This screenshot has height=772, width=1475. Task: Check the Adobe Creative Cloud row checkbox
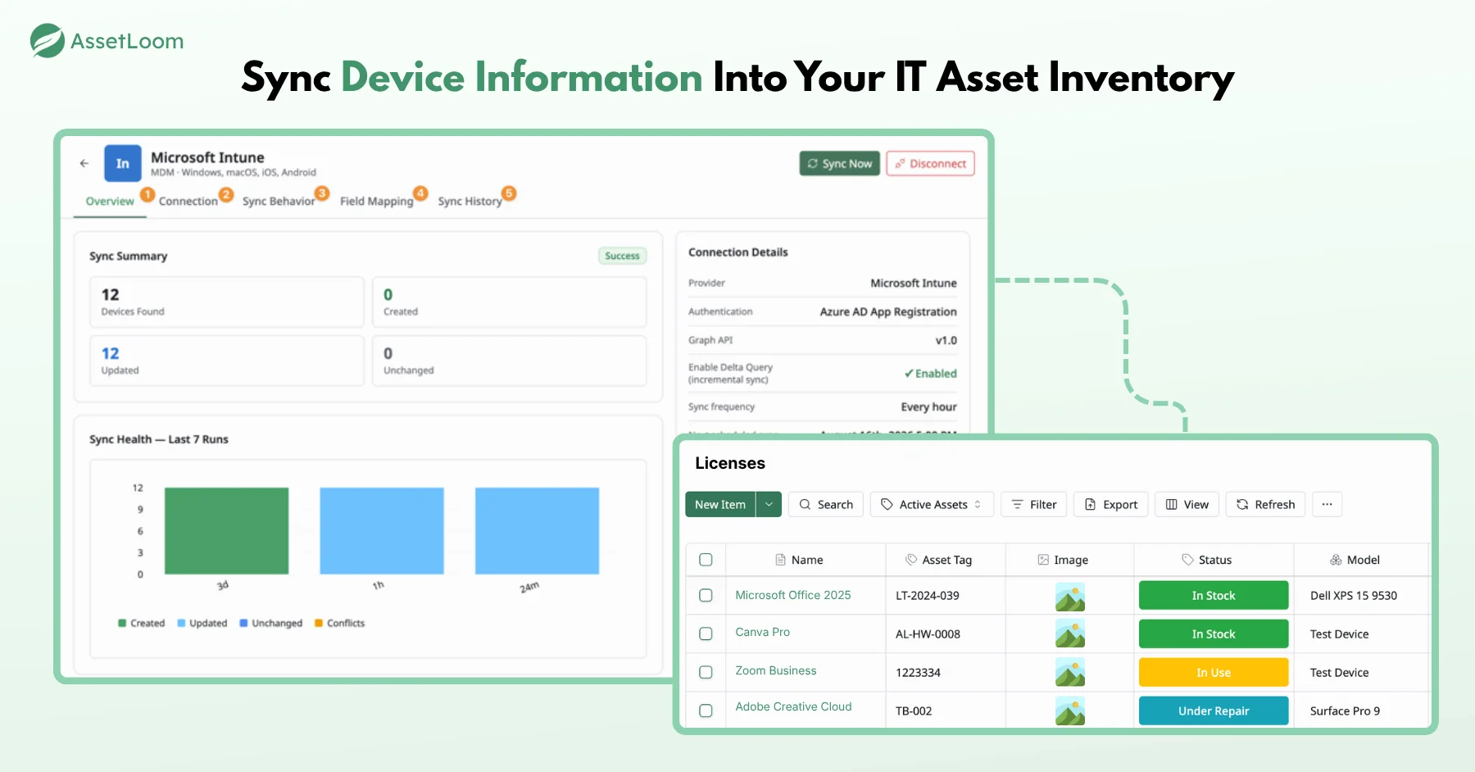click(706, 711)
